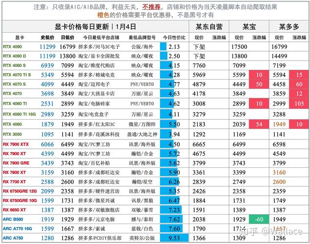Click the RTX 4090 card name
This screenshot has height=244, width=310.
pos(12,47)
